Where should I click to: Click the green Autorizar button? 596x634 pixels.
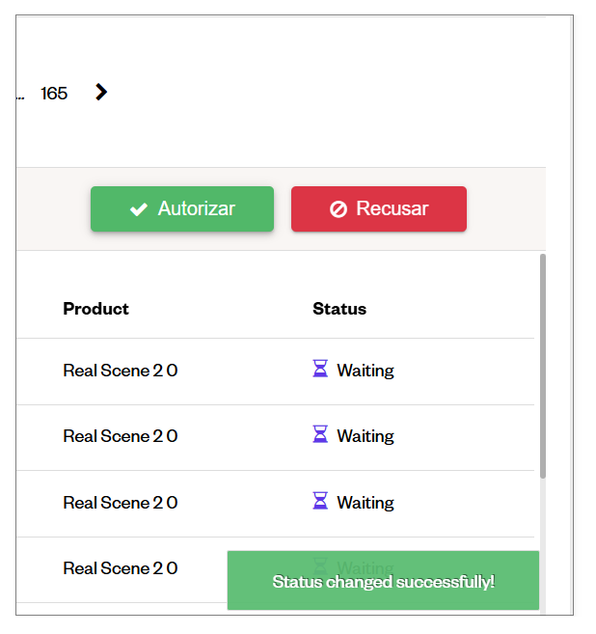[182, 209]
